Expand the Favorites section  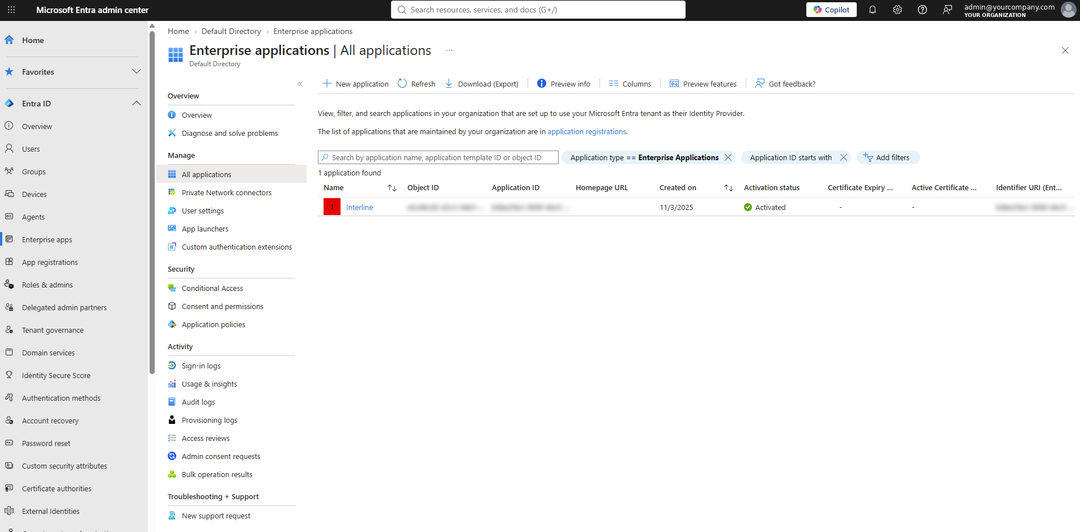click(137, 71)
